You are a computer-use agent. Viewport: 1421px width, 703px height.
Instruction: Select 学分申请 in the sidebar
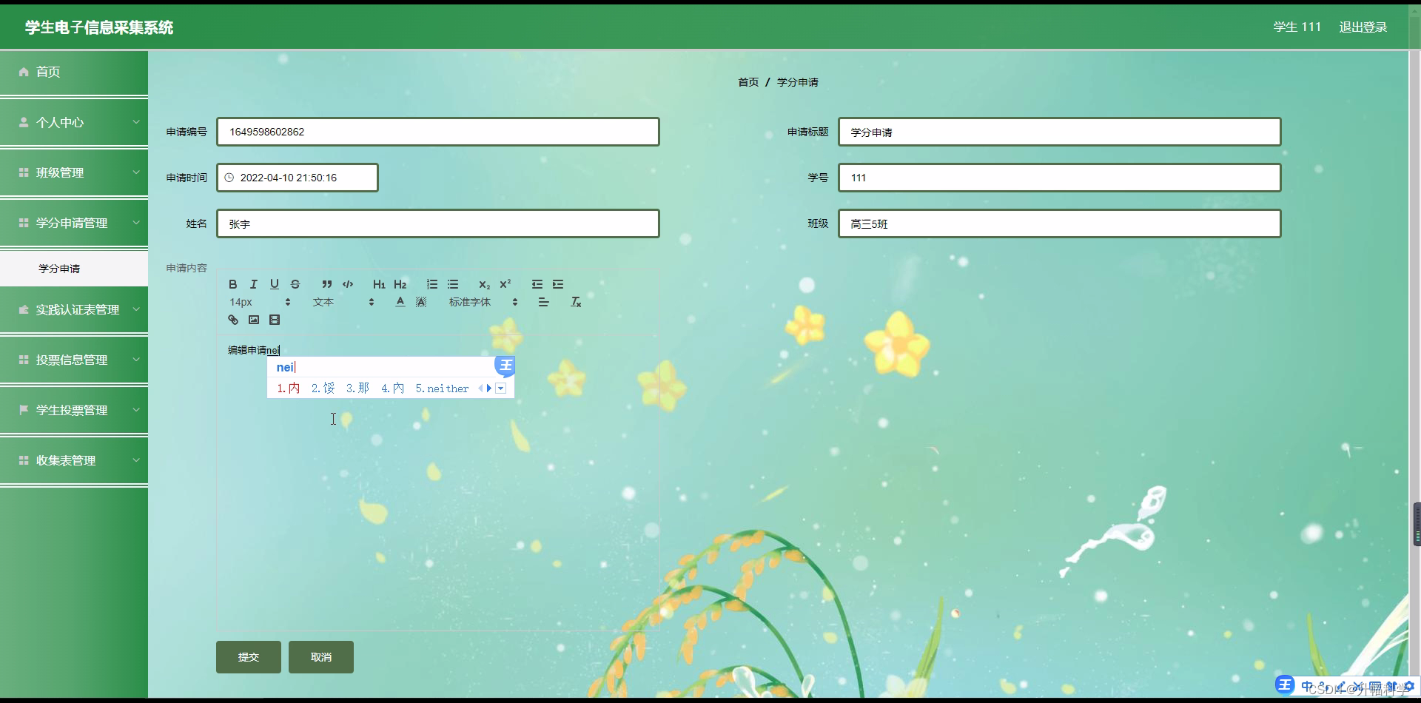click(59, 268)
